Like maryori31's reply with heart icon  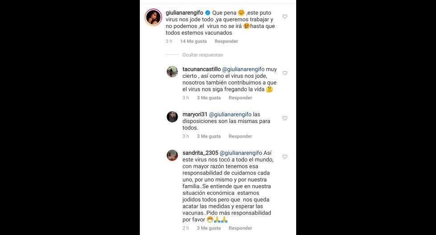(285, 118)
